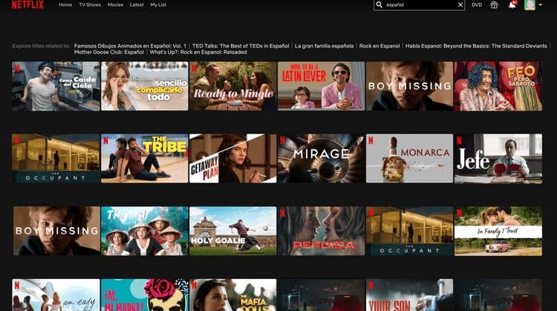Open related title 'Rock en Espanol'
Screen dimensions: 557x311
[x=380, y=46]
